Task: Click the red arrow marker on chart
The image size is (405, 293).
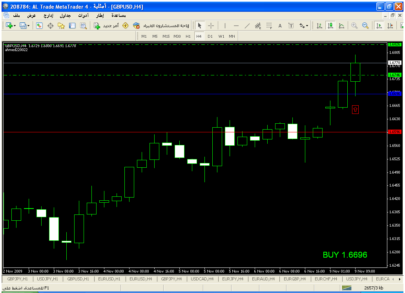Action: pyautogui.click(x=355, y=110)
